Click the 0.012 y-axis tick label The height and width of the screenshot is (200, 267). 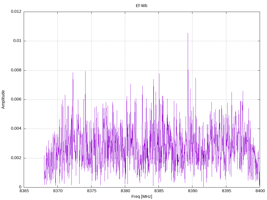click(16, 11)
